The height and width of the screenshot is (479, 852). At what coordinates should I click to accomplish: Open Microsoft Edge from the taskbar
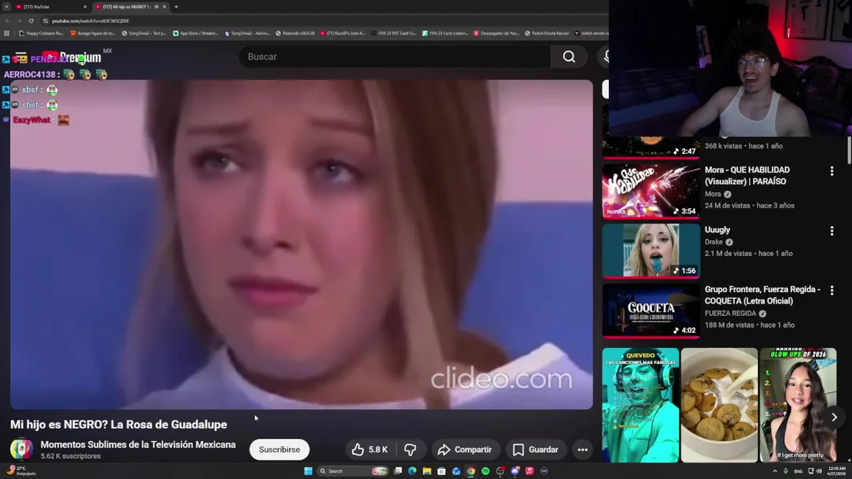coord(412,471)
